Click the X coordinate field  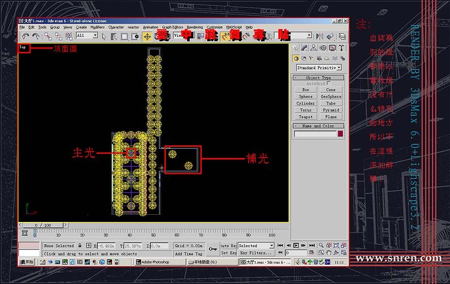(x=107, y=246)
